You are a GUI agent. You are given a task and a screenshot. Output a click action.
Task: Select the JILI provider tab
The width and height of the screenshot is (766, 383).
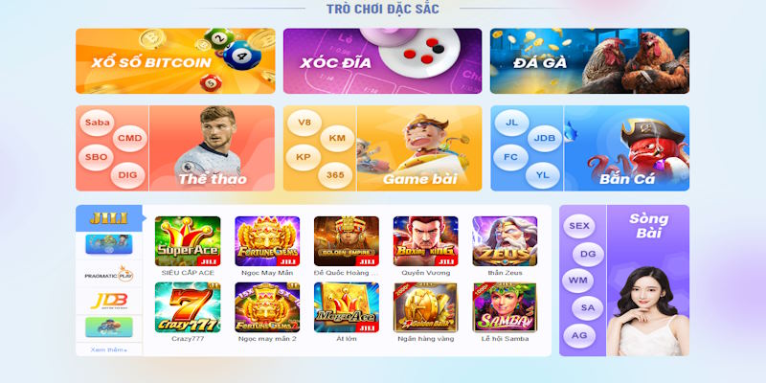pyautogui.click(x=108, y=218)
